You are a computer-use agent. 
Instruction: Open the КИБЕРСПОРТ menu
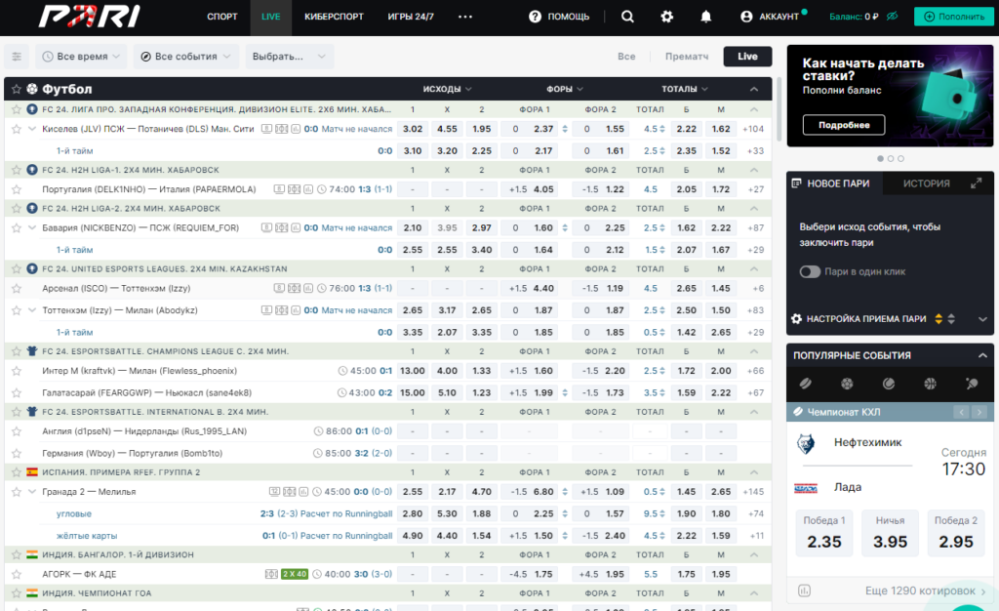[334, 17]
